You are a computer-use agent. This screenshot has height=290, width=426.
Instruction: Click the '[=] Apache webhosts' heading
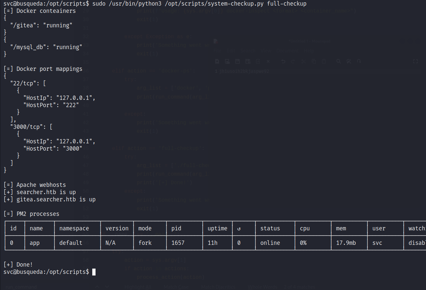(x=35, y=185)
